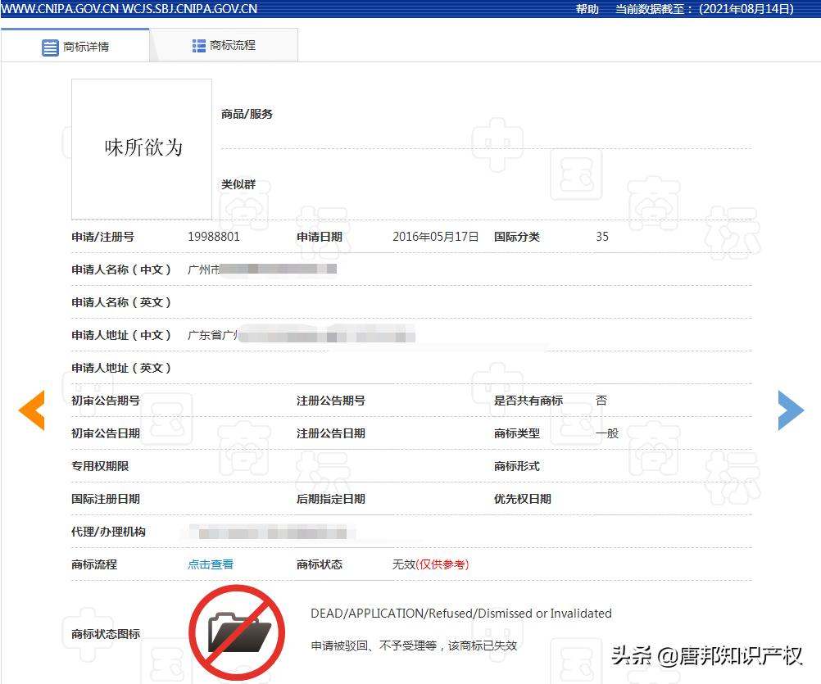821x684 pixels.
Task: Open 点击查看 to view trademark process
Action: [x=209, y=564]
